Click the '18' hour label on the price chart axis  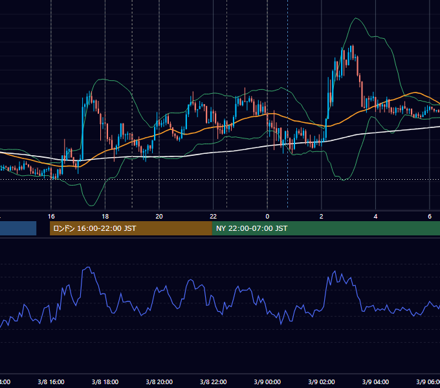pos(105,217)
